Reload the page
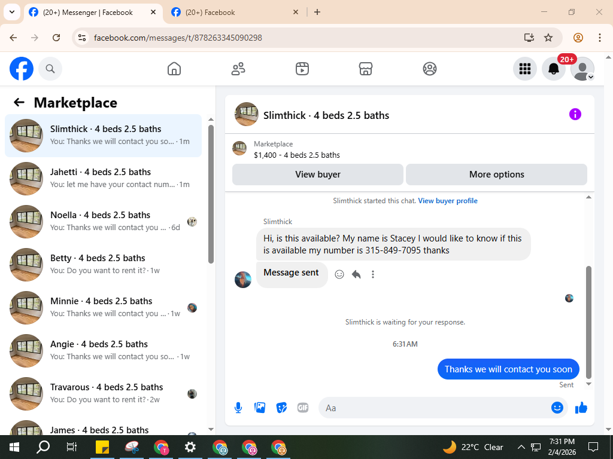Image resolution: width=613 pixels, height=459 pixels. tap(56, 38)
